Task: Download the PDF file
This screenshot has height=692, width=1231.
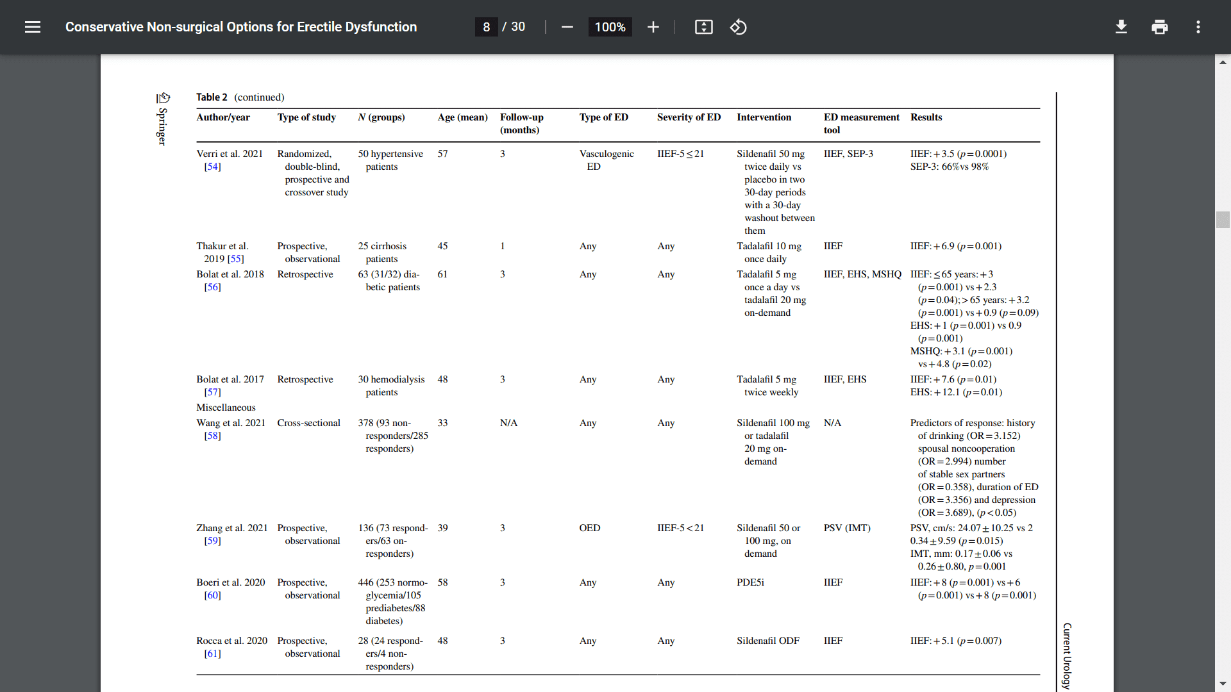Action: (x=1121, y=27)
